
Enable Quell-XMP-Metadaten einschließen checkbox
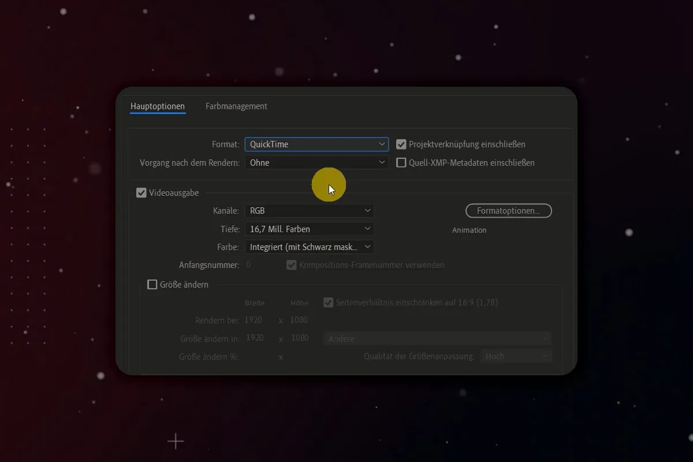pyautogui.click(x=401, y=163)
